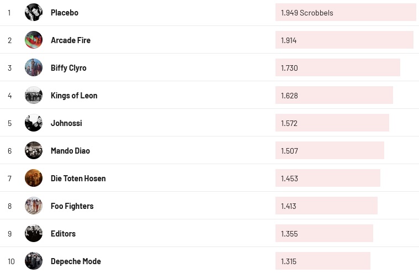This screenshot has height=273, width=419.
Task: Click Mando Diao's 1.507 count bar
Action: pyautogui.click(x=330, y=150)
